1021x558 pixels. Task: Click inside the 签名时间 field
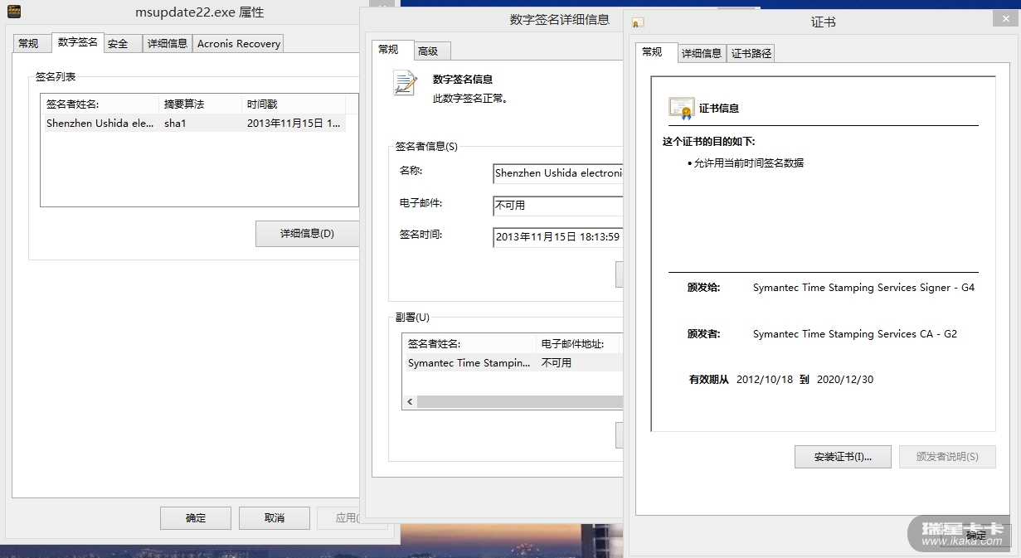557,237
